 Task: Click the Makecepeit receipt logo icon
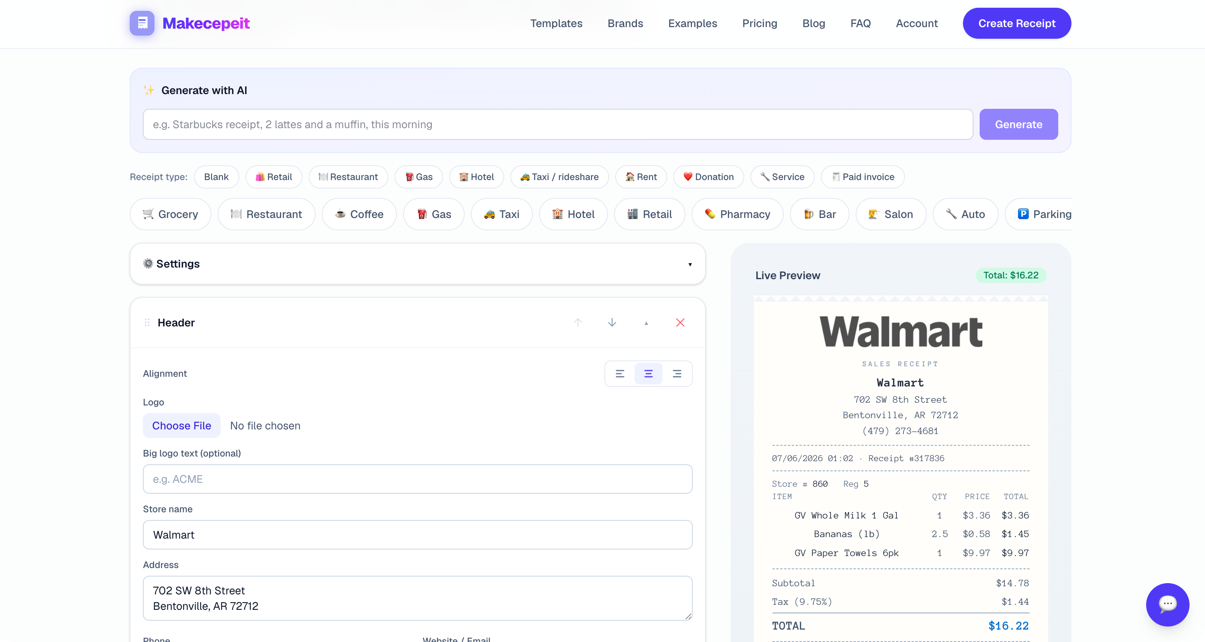click(x=142, y=23)
